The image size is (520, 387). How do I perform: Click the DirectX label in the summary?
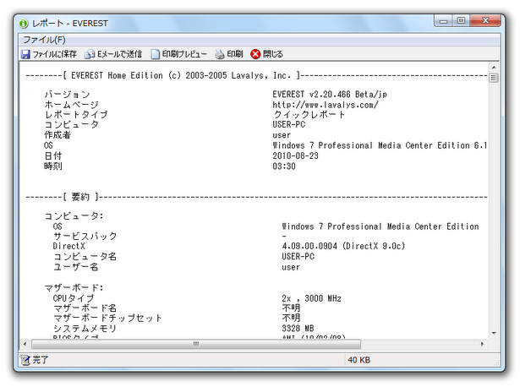[x=69, y=246]
